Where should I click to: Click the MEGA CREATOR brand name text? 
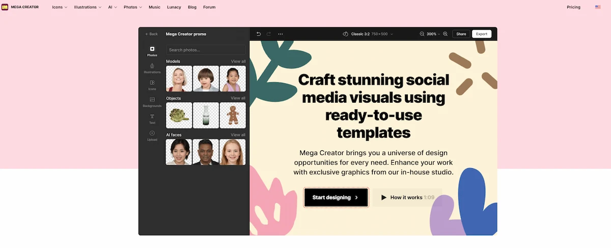click(25, 7)
